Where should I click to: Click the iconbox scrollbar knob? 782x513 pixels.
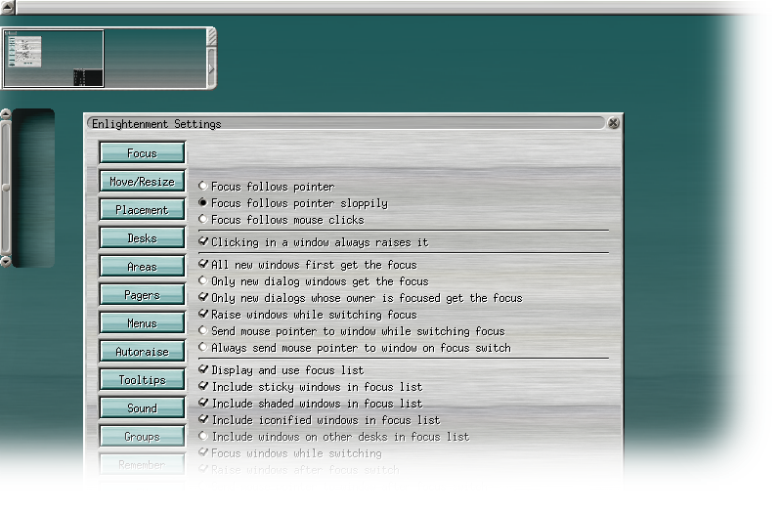(6, 188)
